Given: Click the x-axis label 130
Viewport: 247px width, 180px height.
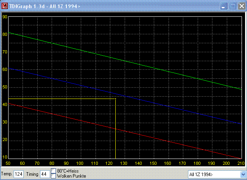Looking at the screenshot, I should click(124, 163).
